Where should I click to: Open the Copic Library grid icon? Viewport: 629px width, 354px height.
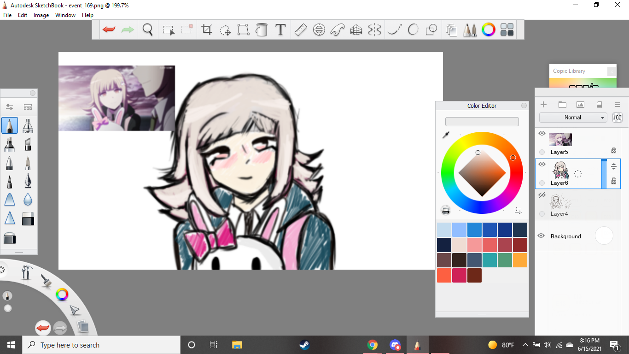click(507, 30)
